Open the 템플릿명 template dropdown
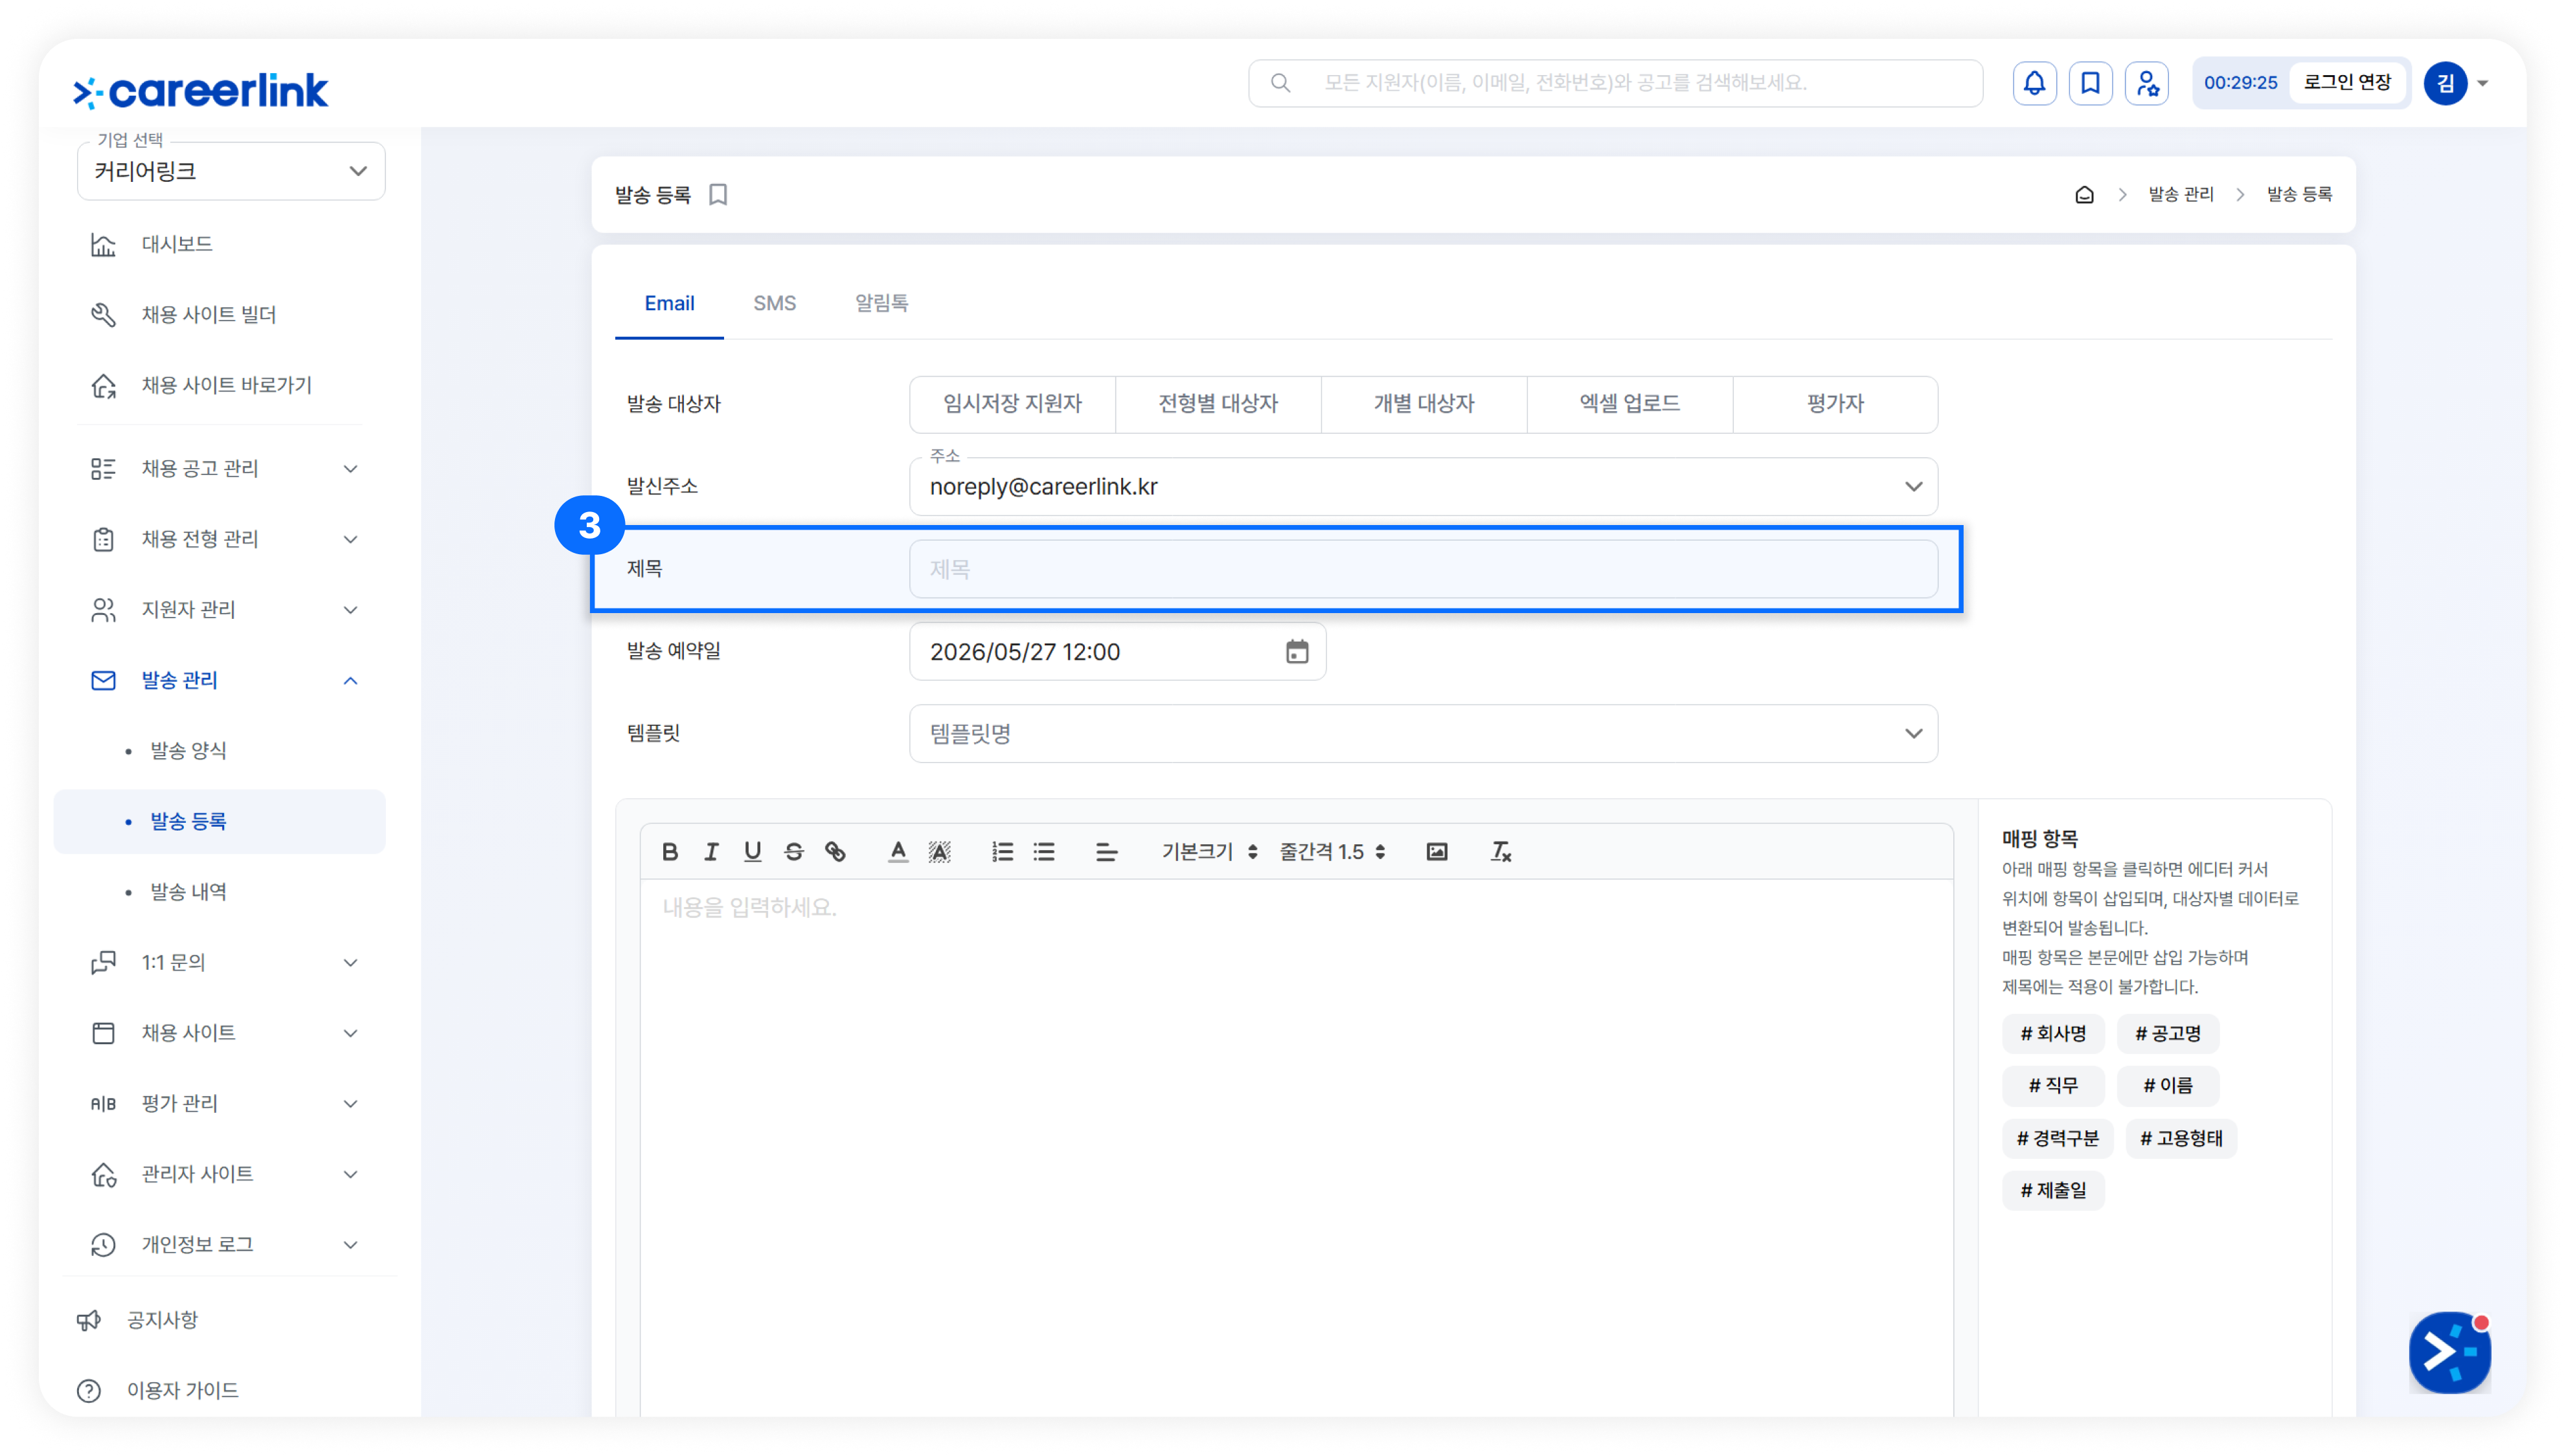Image resolution: width=2566 pixels, height=1456 pixels. coord(1422,733)
